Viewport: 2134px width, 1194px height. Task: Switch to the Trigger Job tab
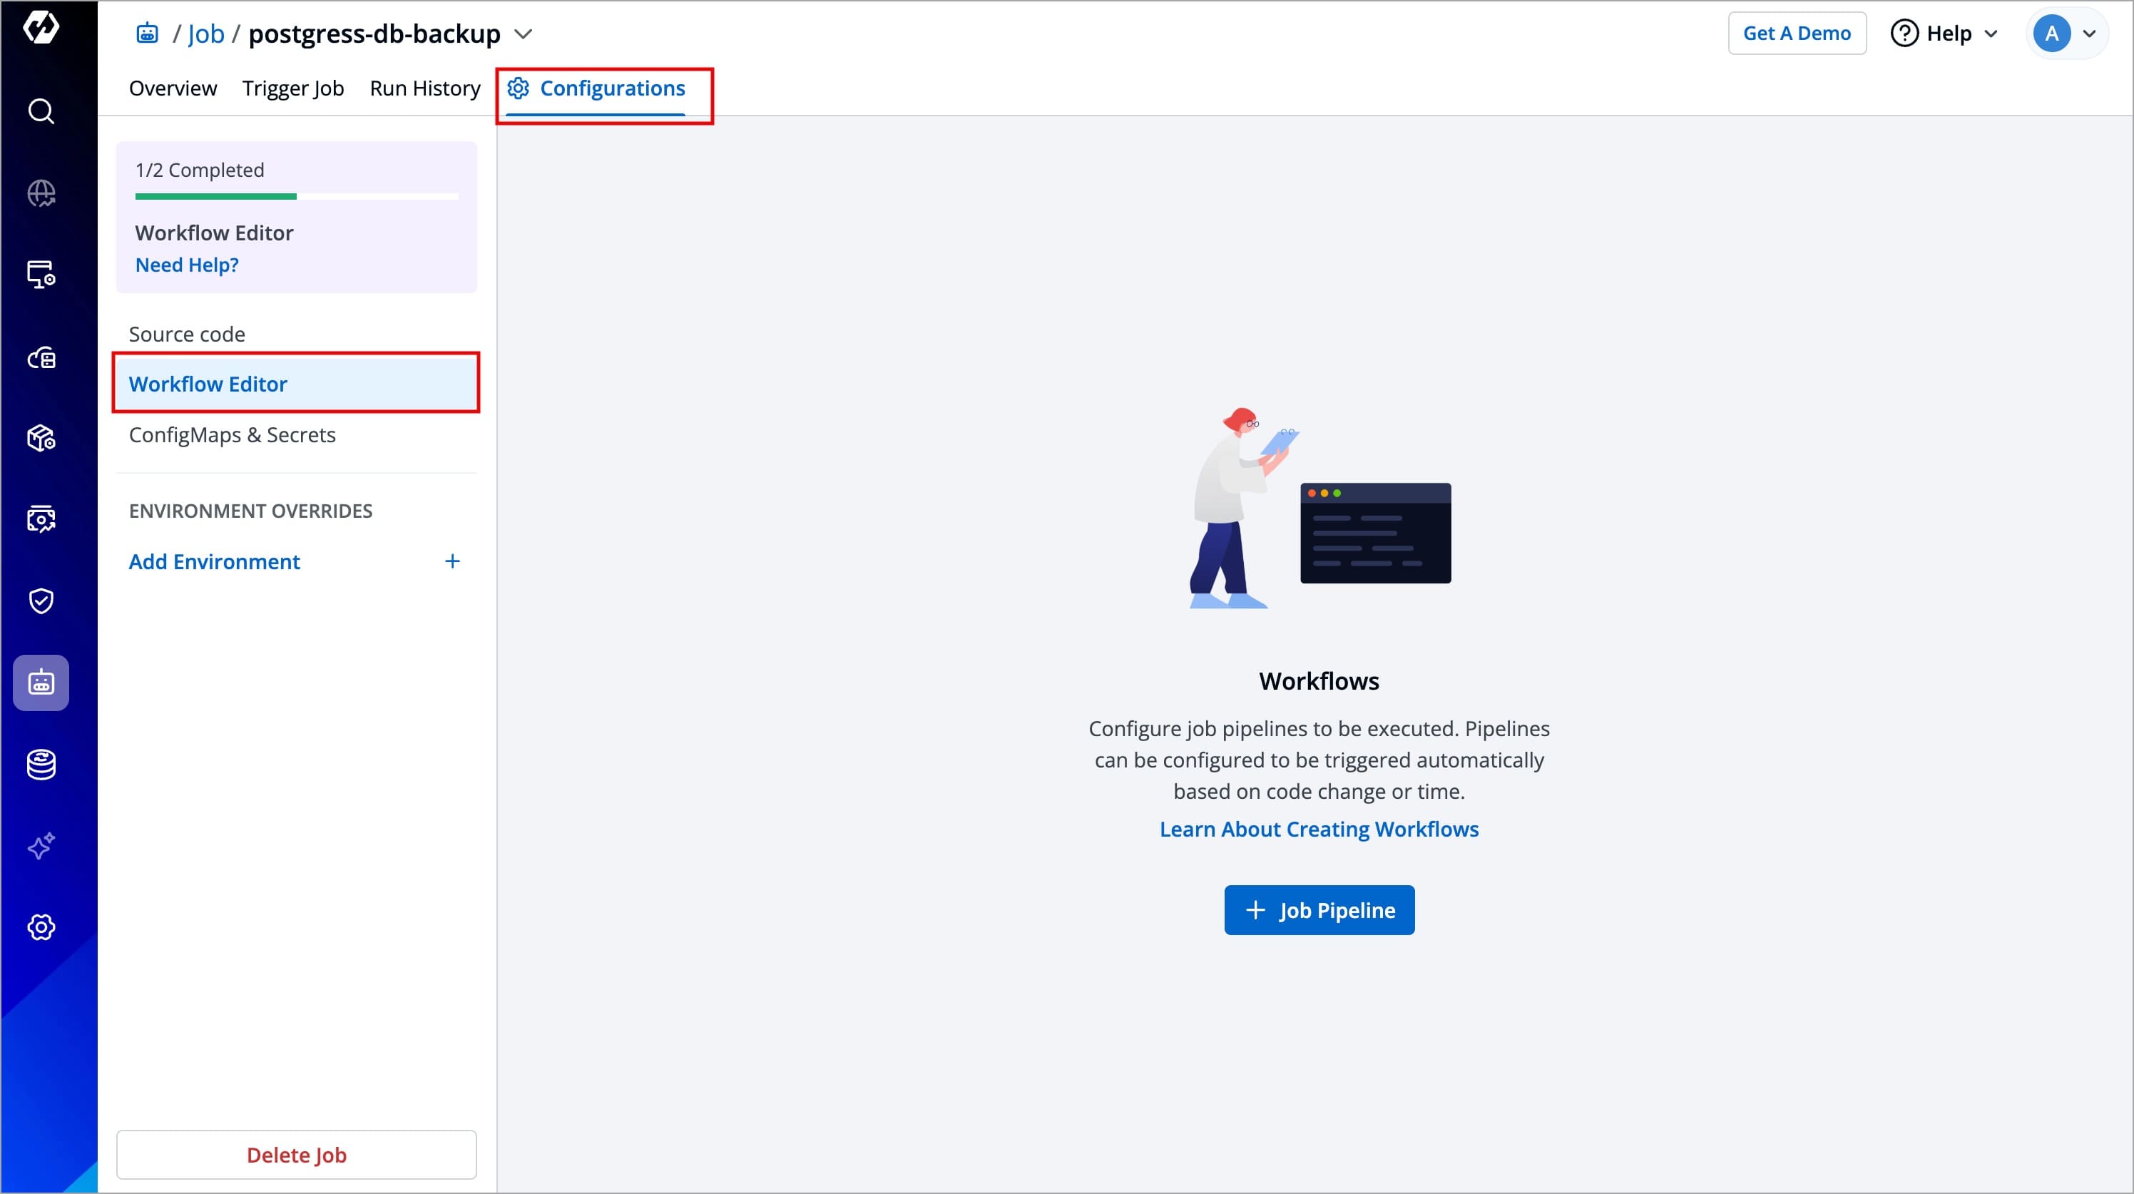(x=292, y=88)
